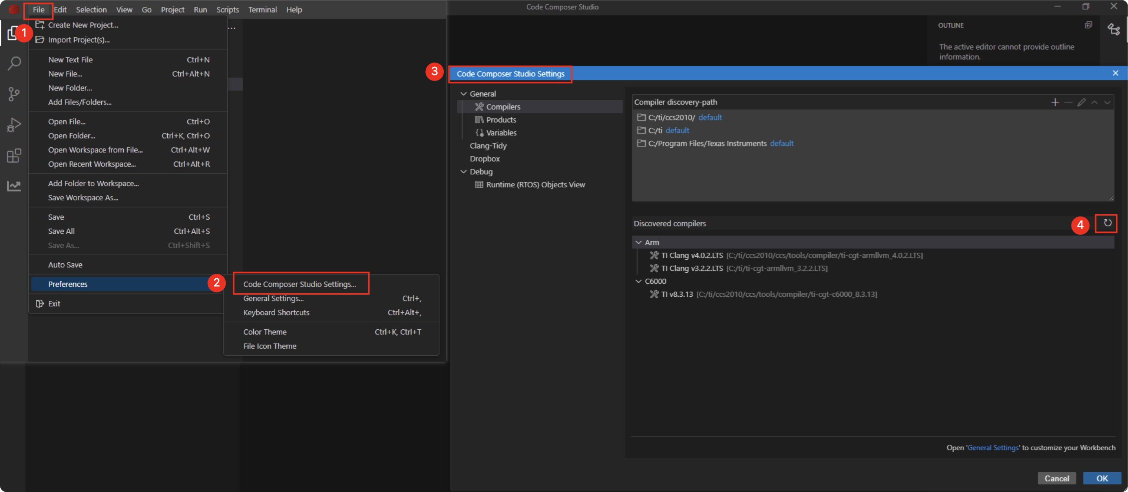Toggle Auto Save in File menu
Image resolution: width=1128 pixels, height=492 pixels.
tap(128, 264)
